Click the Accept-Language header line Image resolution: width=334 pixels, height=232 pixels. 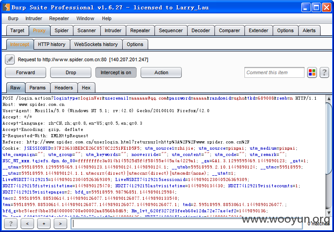click(x=72, y=123)
